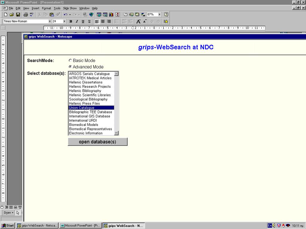Screen dimensions: 306x229
Task: Select International GIS Database entry
Action: click(x=91, y=116)
